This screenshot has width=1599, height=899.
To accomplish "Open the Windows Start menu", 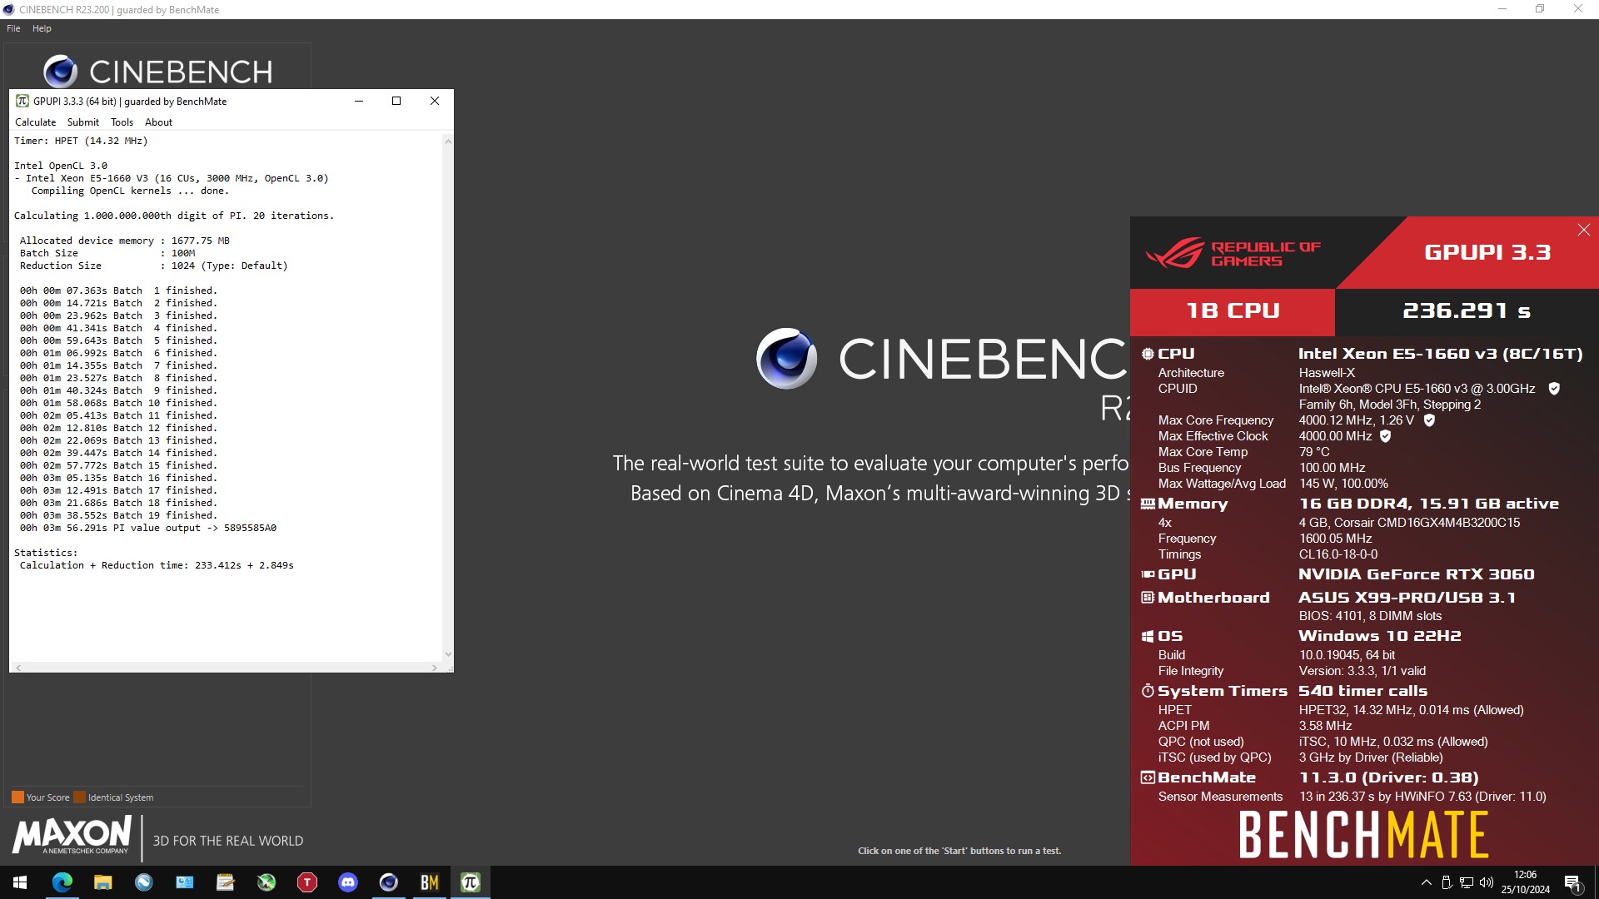I will (x=20, y=882).
